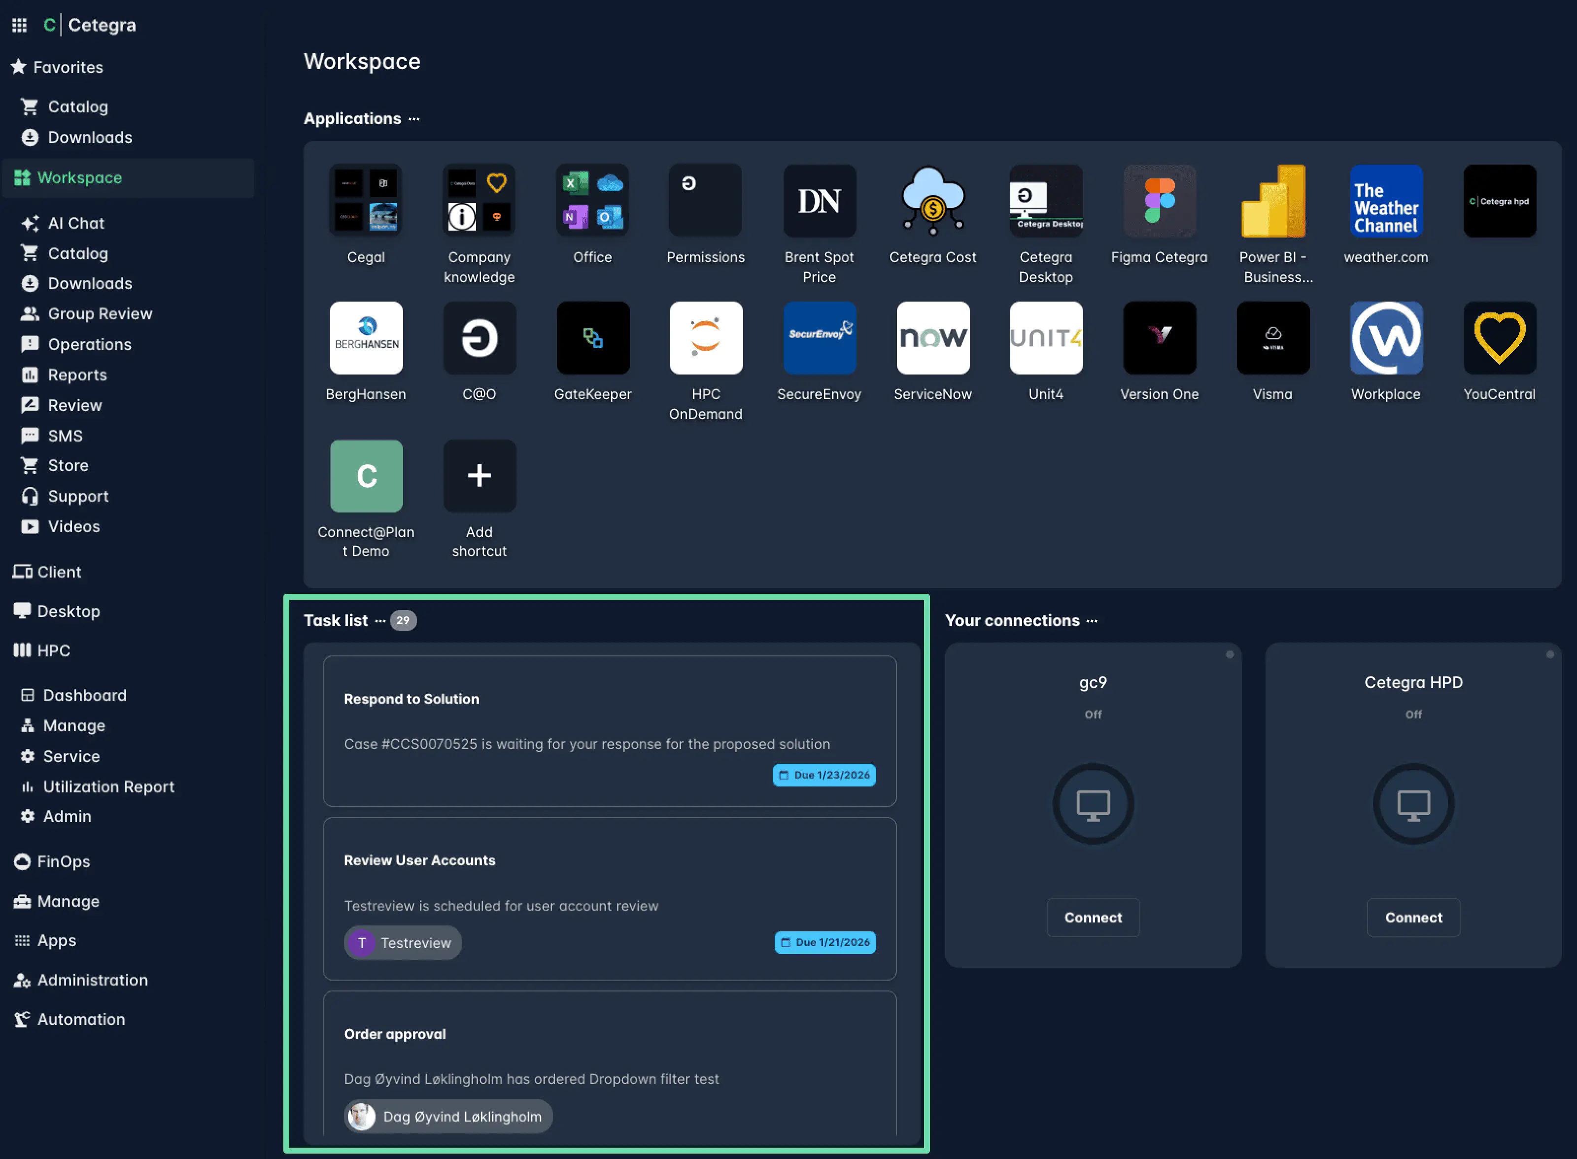
Task: Launch the Figma Cetegra application
Action: (1159, 202)
